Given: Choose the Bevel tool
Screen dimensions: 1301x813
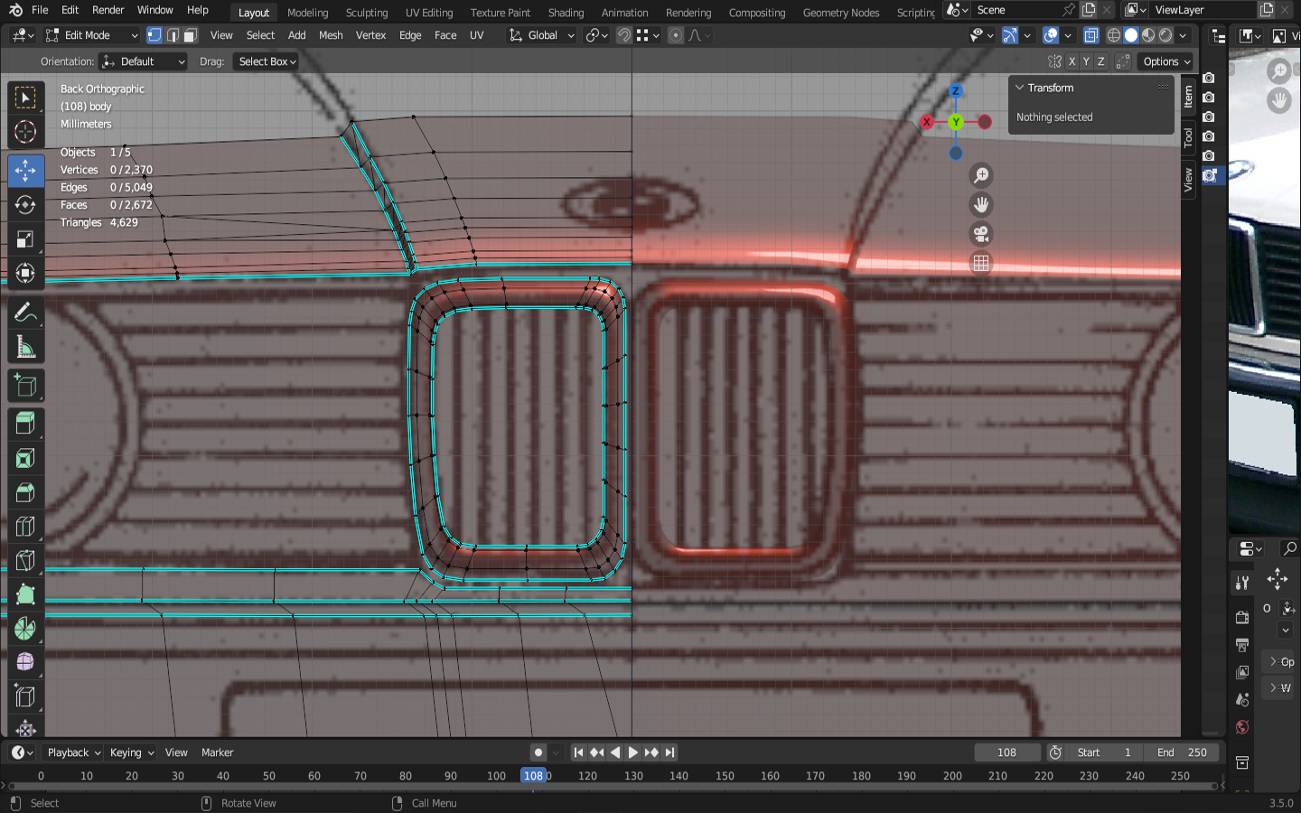Looking at the screenshot, I should pos(25,492).
